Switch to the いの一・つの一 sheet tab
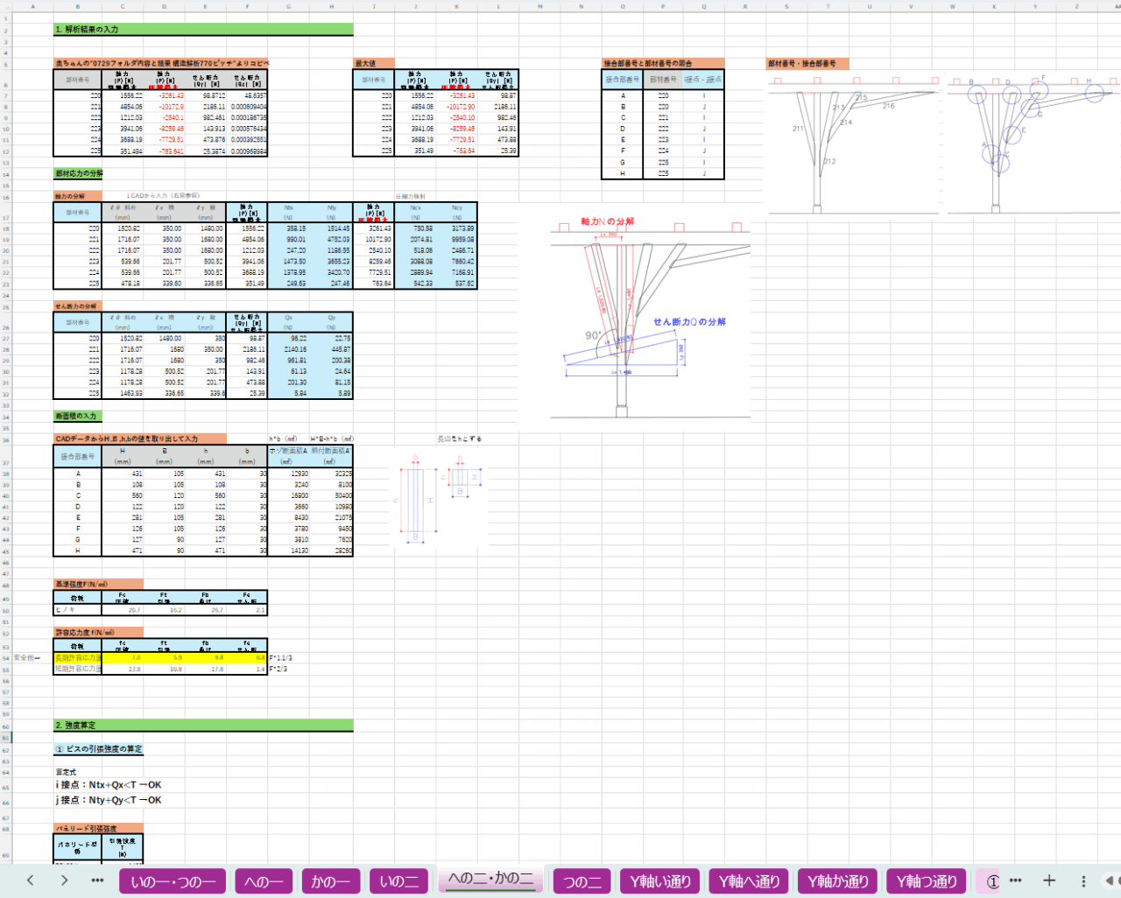The image size is (1121, 898). click(173, 881)
